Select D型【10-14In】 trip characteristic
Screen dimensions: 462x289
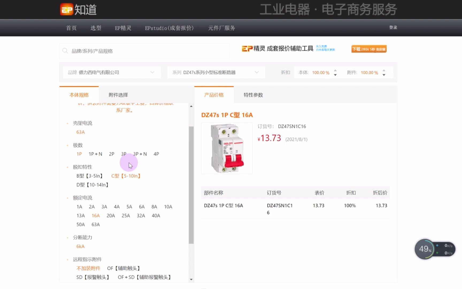pos(93,185)
